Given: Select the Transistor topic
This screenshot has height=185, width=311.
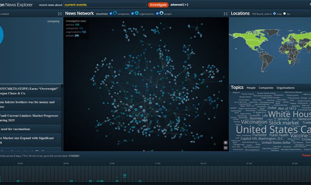Looking at the screenshot, I should pos(259,135).
